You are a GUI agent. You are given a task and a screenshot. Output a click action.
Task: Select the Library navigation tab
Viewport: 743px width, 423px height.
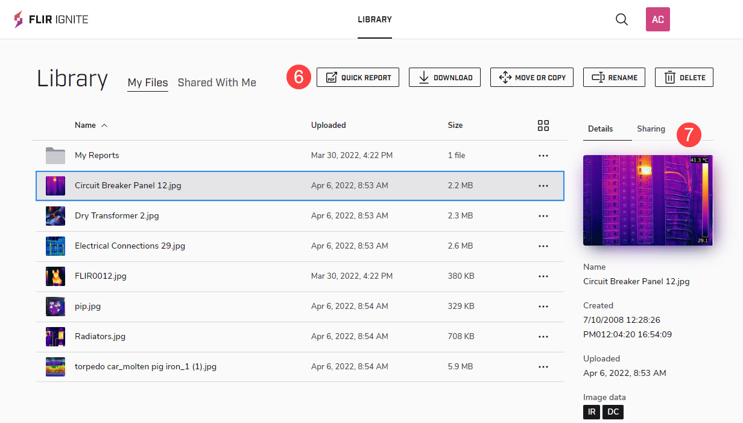coord(375,19)
